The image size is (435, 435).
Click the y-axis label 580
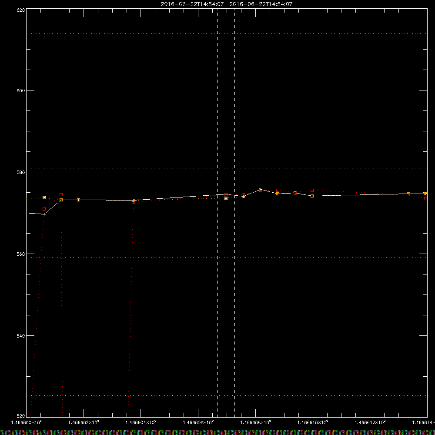pos(21,172)
